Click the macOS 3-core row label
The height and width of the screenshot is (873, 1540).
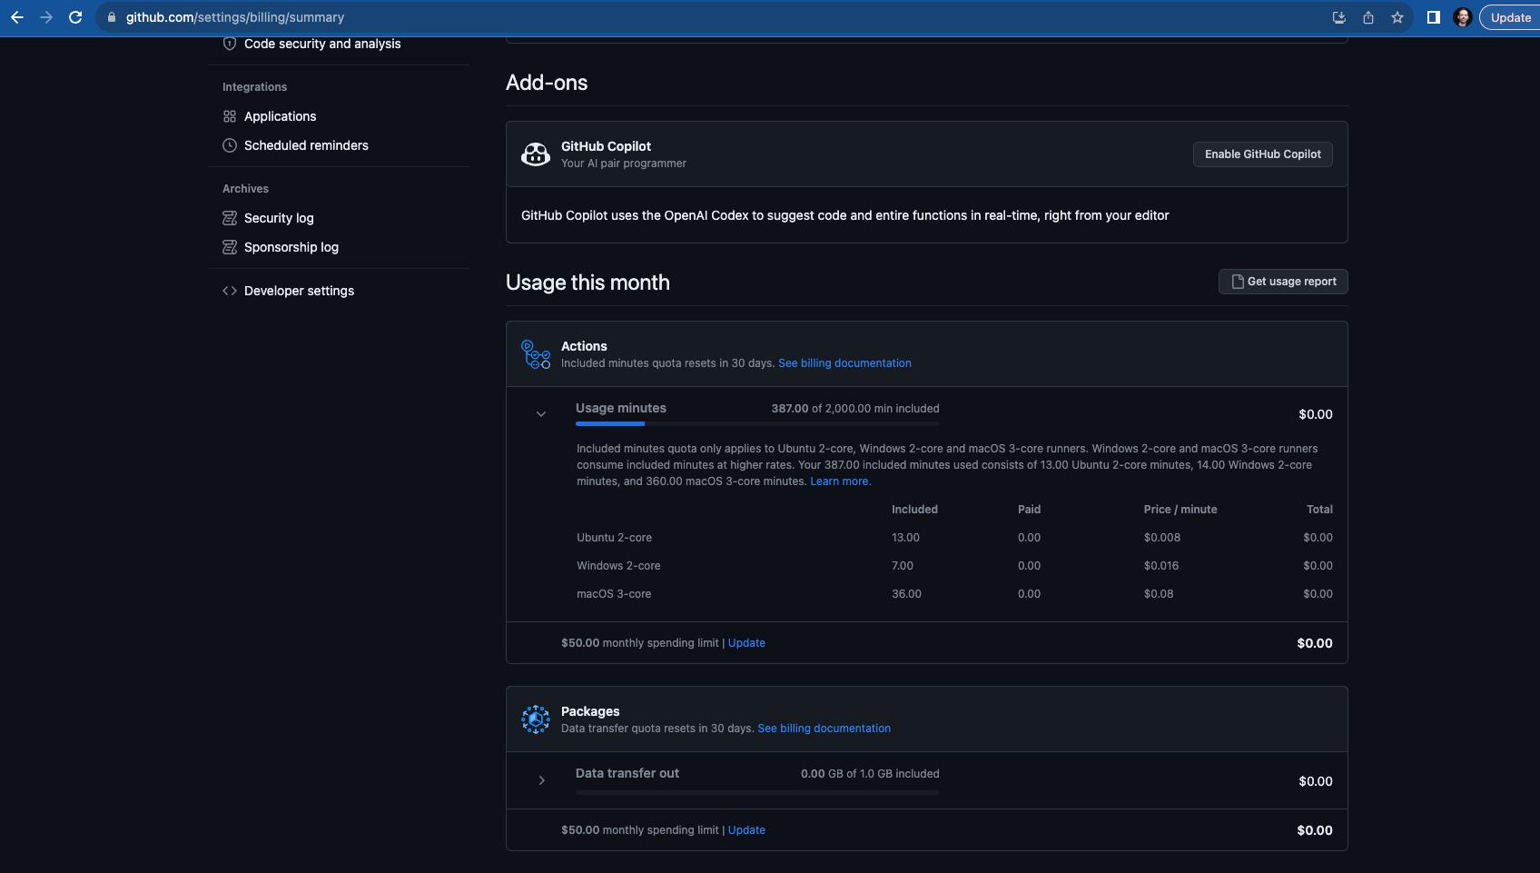click(614, 594)
